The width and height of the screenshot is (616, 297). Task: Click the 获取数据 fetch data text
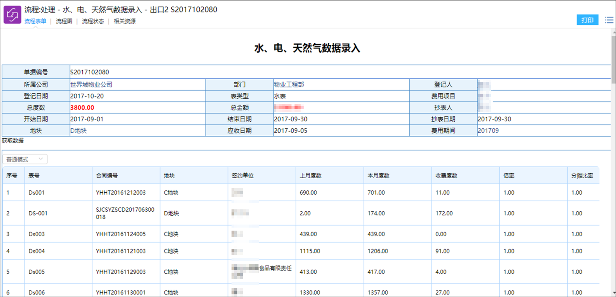(x=13, y=141)
